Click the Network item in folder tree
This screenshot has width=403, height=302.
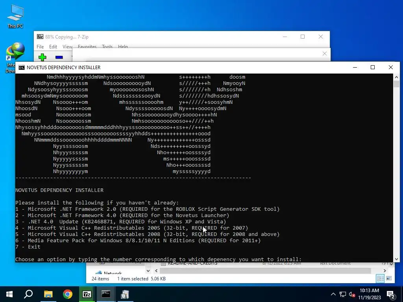[x=113, y=273]
